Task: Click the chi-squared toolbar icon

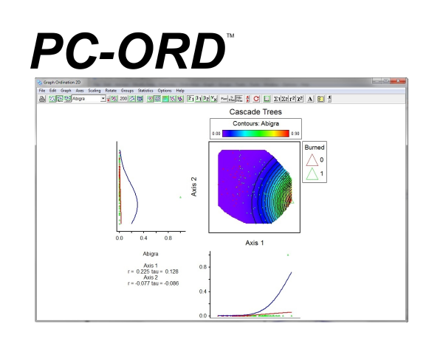Action: coord(300,99)
